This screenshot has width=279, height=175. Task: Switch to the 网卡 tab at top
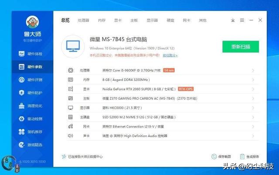tap(187, 20)
